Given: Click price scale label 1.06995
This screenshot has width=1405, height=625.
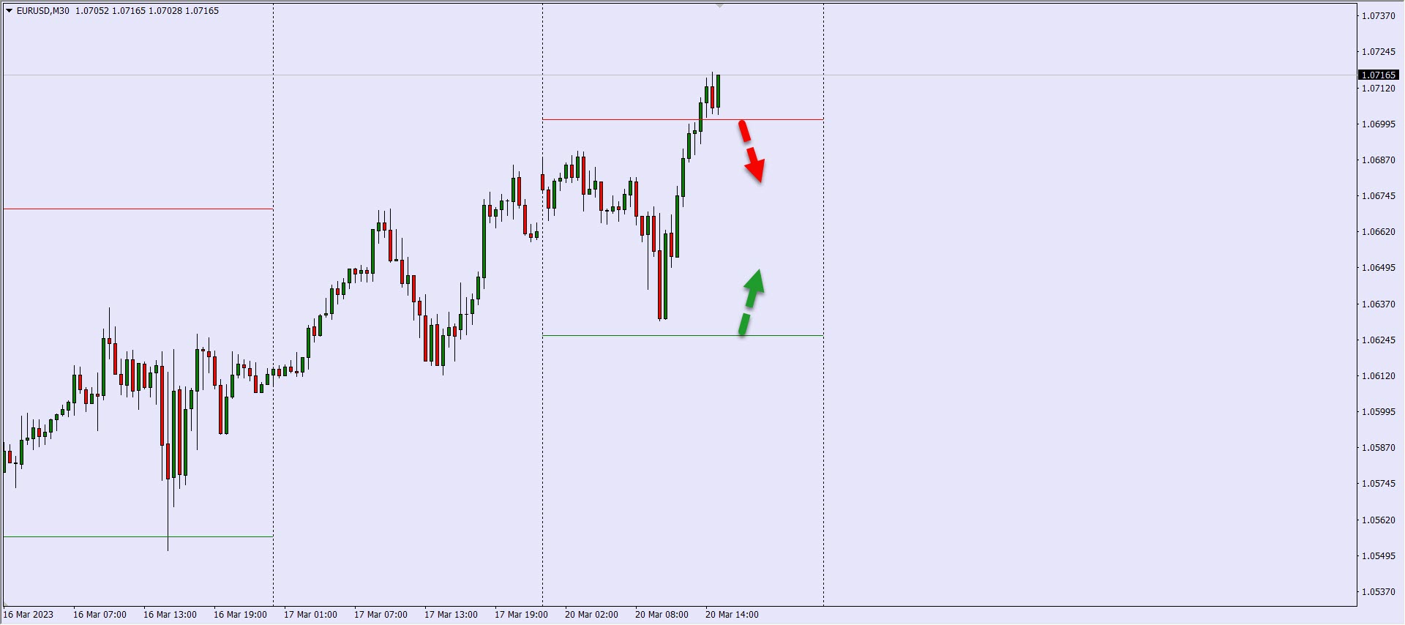Looking at the screenshot, I should click(x=1378, y=124).
